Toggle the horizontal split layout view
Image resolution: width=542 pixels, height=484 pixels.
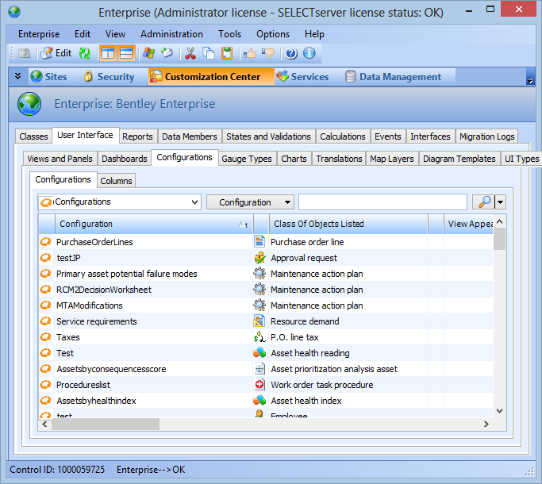click(x=126, y=53)
